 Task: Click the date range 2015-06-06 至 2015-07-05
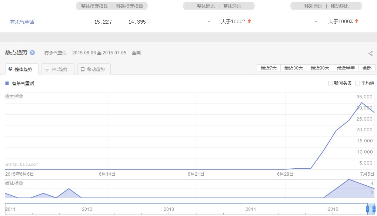point(99,53)
